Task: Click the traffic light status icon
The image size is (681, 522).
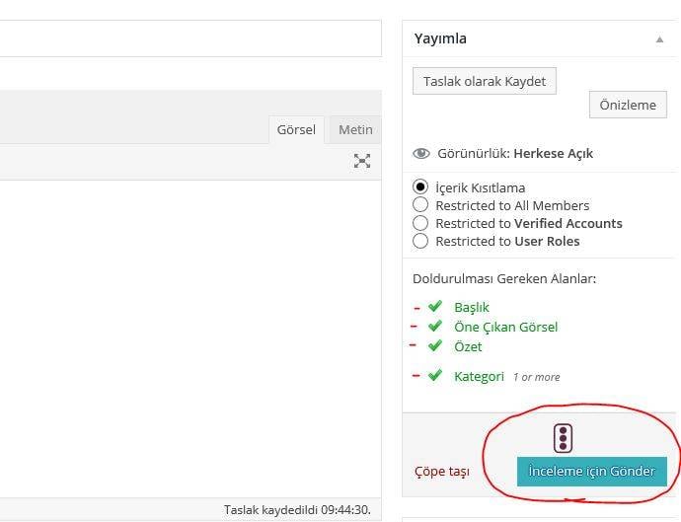Action: [563, 438]
